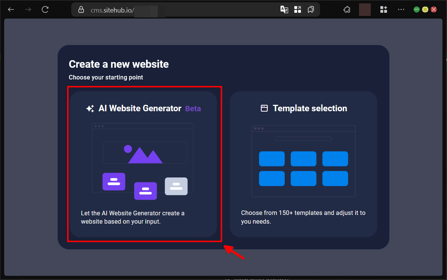Screen dimensions: 447x280
Task: Click the window icon beside Template selection
Action: point(264,109)
